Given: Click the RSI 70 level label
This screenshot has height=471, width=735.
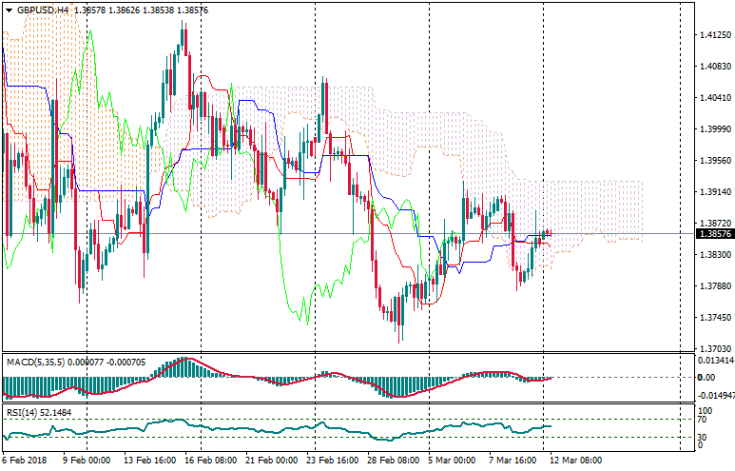Looking at the screenshot, I should [704, 419].
